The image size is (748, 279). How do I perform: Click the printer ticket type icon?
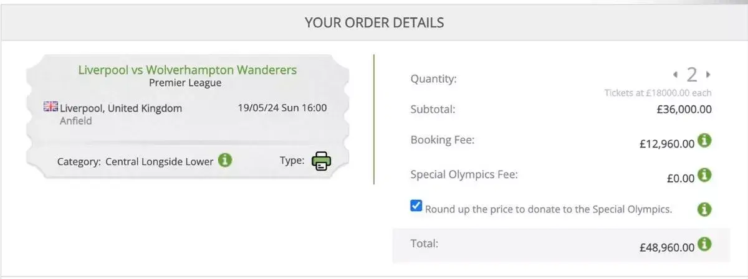[x=322, y=161]
